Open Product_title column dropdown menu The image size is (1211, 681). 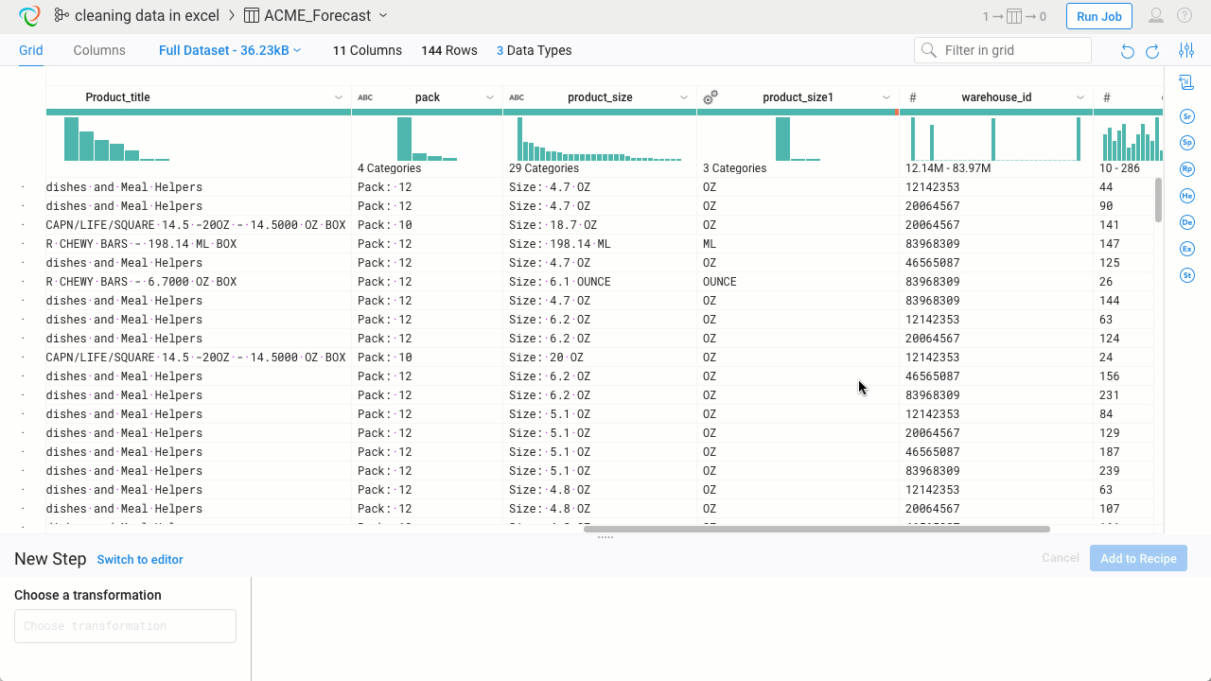coord(339,98)
